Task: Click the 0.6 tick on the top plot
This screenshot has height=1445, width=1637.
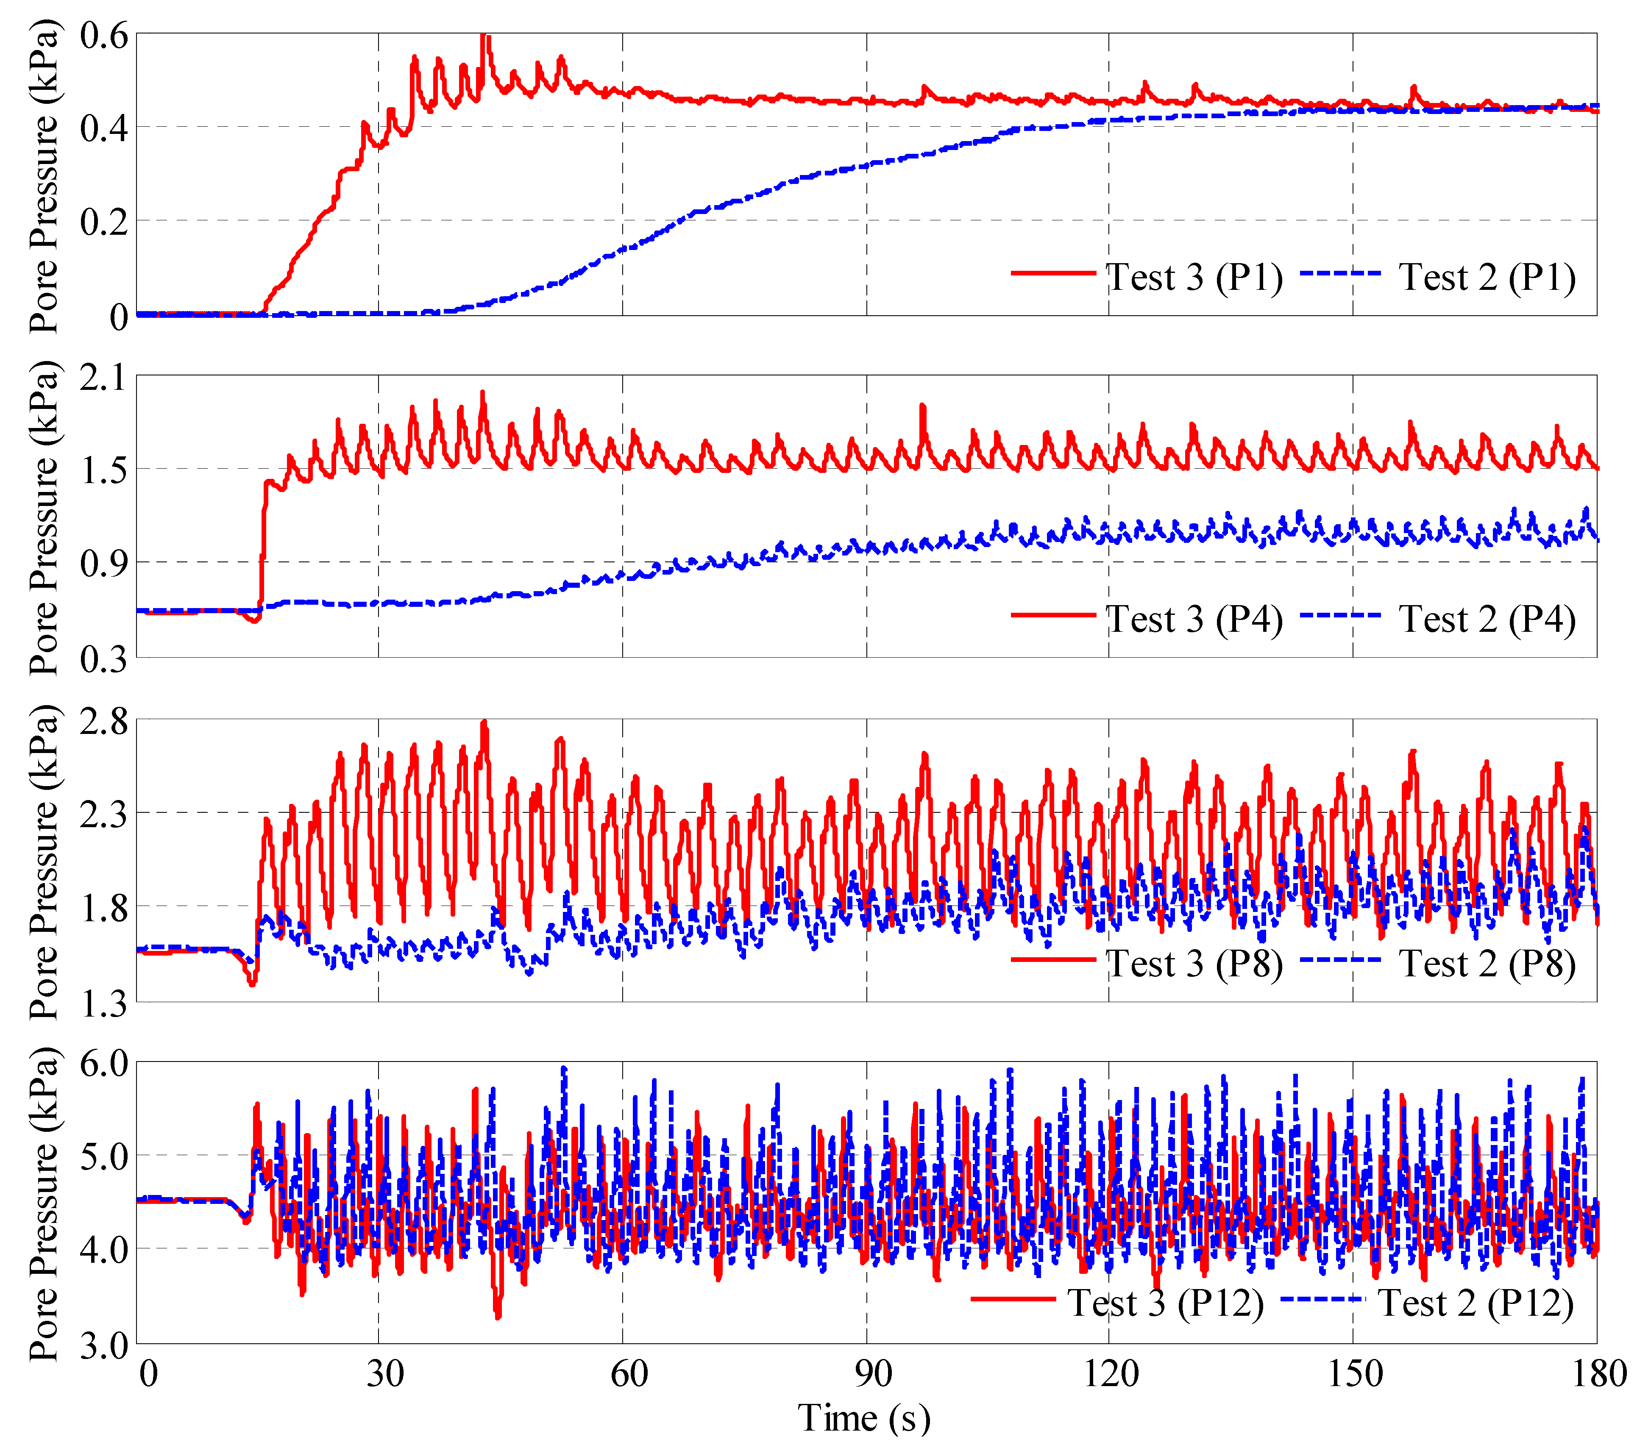Action: coord(104,35)
